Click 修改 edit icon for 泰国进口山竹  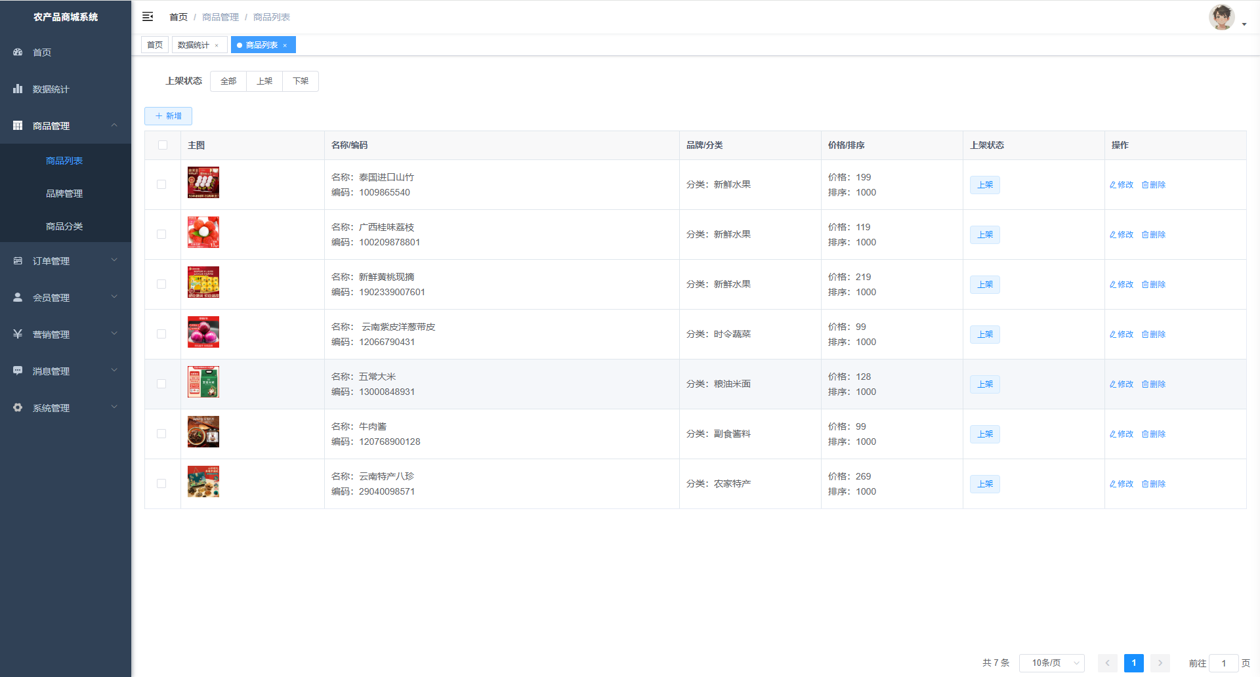(x=1113, y=185)
